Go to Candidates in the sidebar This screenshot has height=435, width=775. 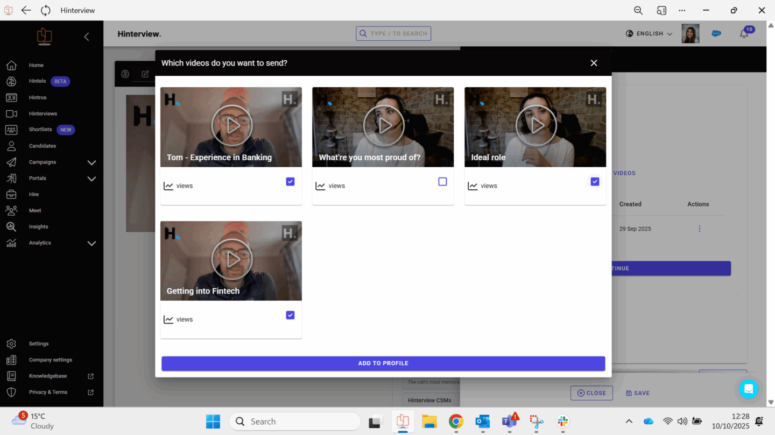pos(42,146)
